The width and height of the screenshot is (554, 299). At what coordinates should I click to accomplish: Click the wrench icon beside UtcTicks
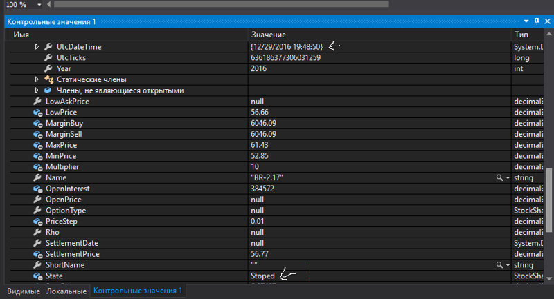pyautogui.click(x=48, y=58)
